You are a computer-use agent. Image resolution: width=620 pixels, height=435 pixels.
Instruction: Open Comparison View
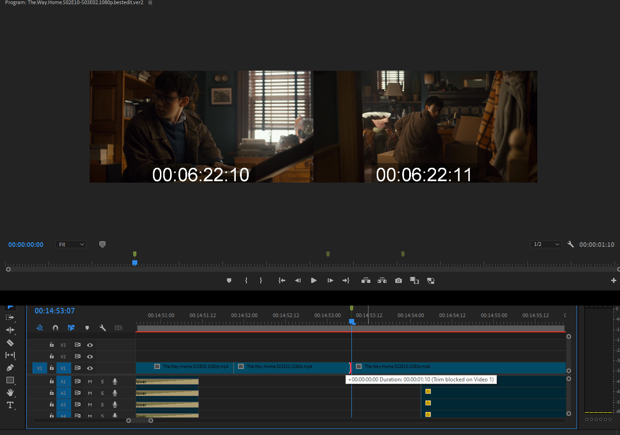click(414, 281)
